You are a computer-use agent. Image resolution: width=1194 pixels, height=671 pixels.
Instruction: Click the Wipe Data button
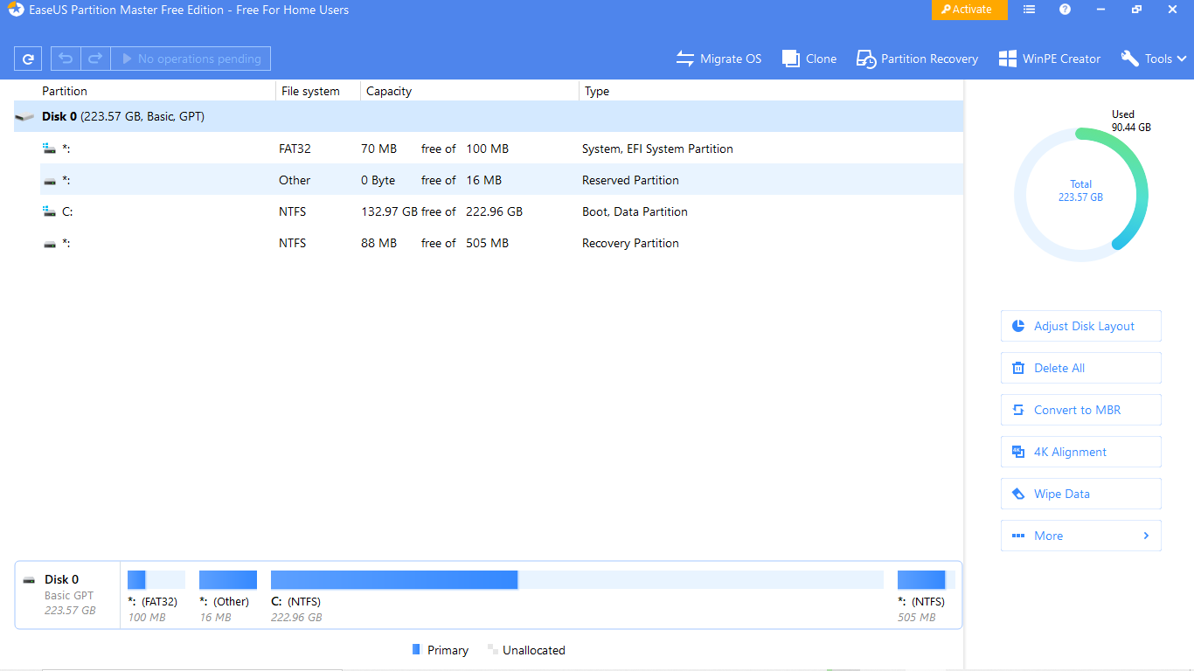tap(1081, 494)
